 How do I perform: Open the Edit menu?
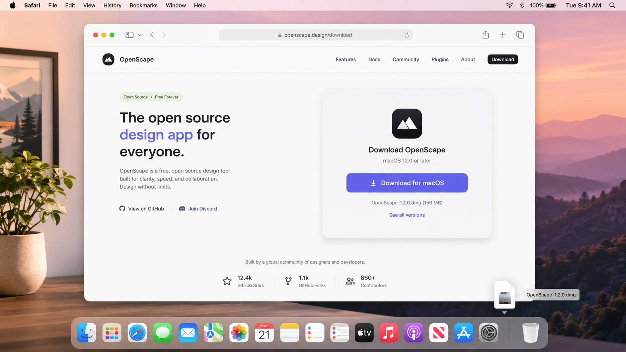pyautogui.click(x=70, y=5)
